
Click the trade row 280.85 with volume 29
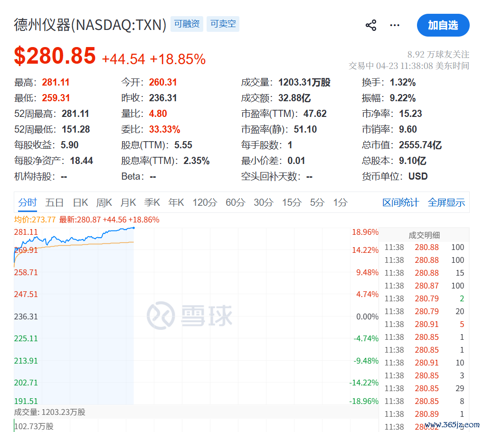point(424,389)
